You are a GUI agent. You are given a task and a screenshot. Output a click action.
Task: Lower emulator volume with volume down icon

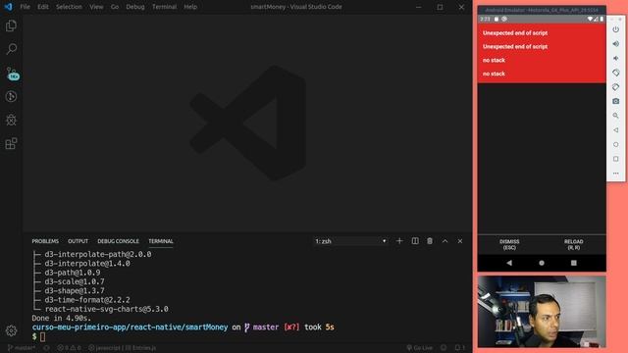(615, 58)
